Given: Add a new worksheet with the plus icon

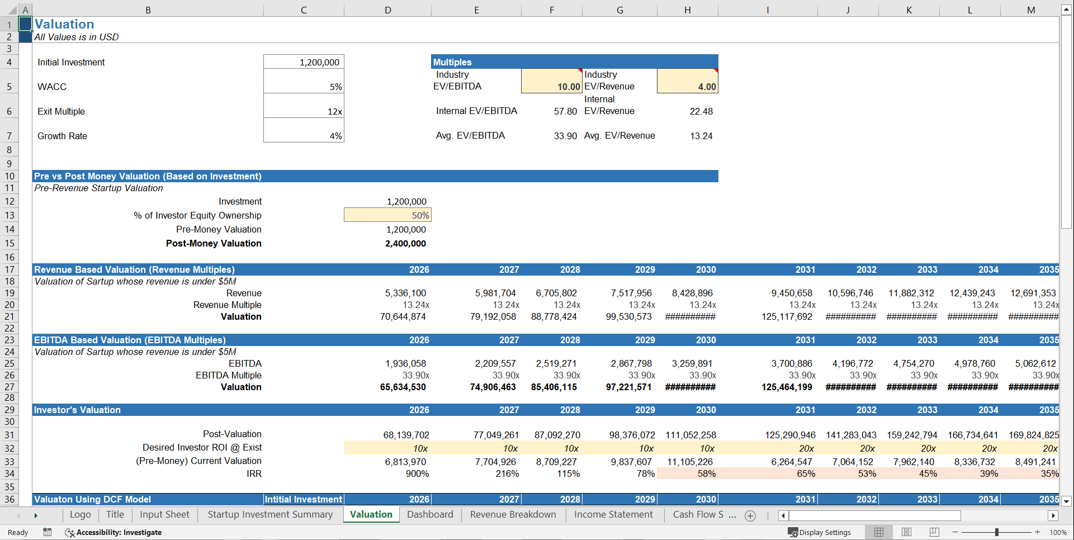Looking at the screenshot, I should (x=750, y=516).
